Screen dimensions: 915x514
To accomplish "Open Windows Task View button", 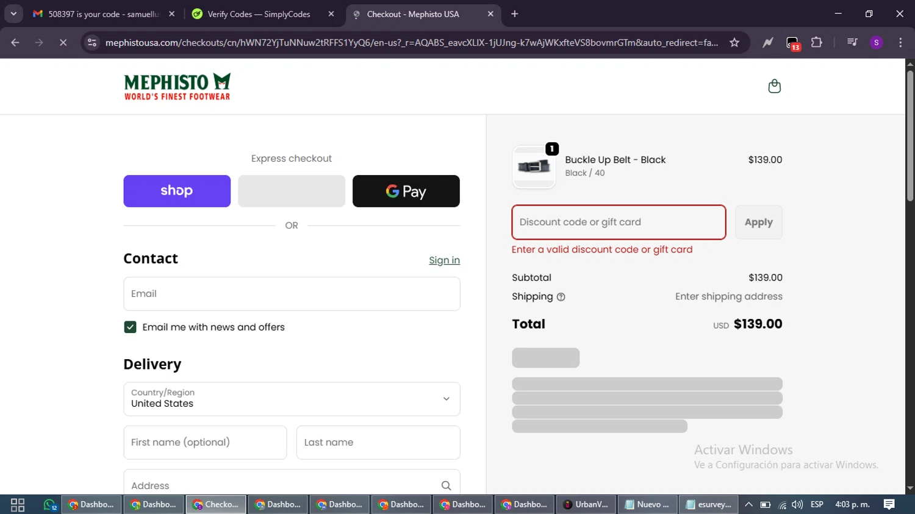I will (18, 505).
